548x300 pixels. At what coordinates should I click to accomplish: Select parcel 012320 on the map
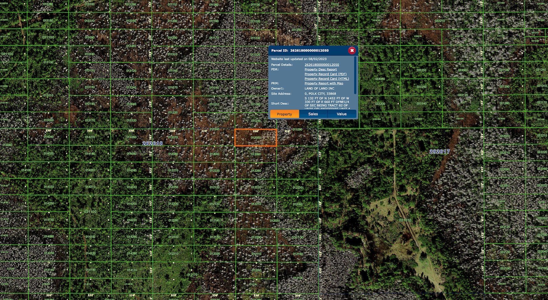pos(256,187)
